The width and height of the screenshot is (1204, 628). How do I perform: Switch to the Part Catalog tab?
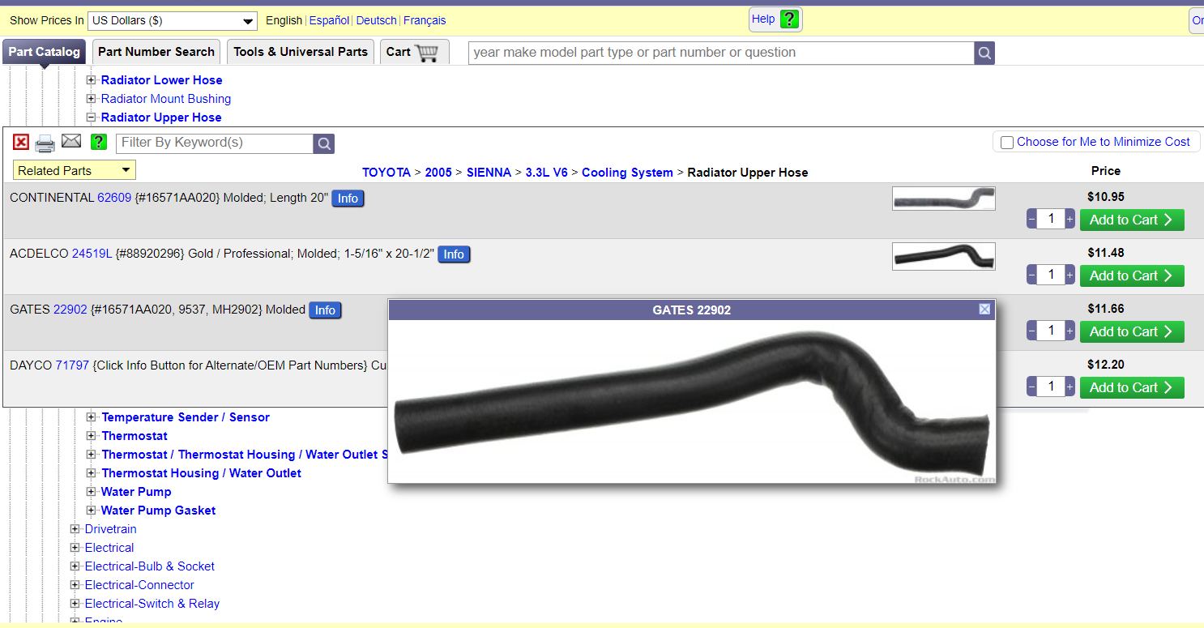[x=45, y=52]
